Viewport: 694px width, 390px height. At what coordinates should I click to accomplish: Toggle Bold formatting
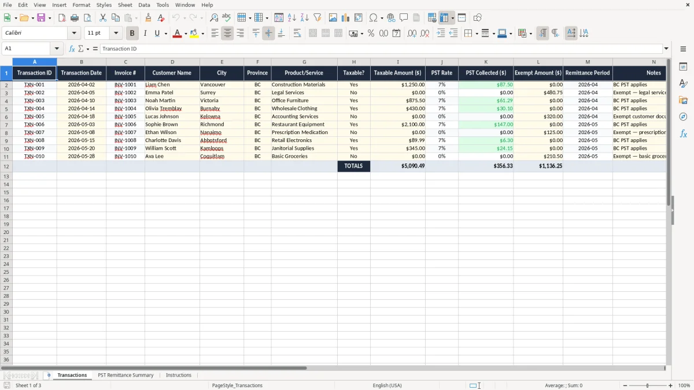pos(132,34)
